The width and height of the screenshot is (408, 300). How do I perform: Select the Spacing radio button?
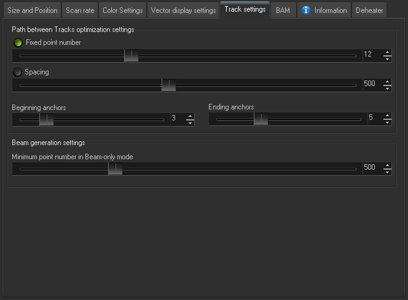pos(17,72)
